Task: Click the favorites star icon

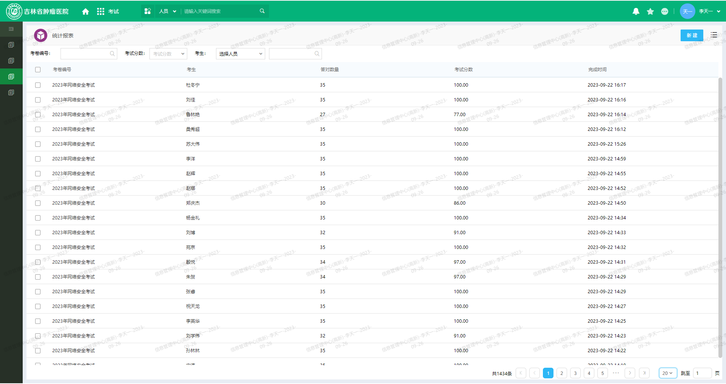Action: 650,11
